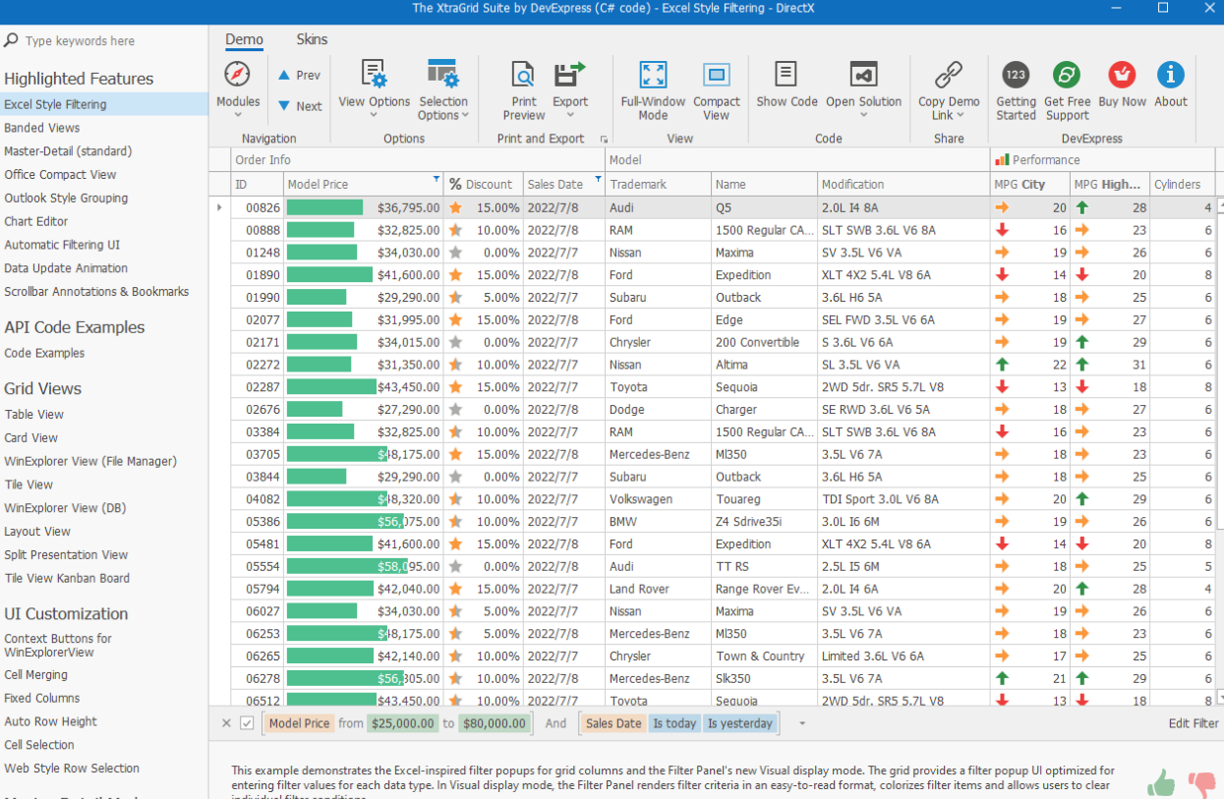
Task: Open the Getting Started icon
Action: pos(1016,75)
